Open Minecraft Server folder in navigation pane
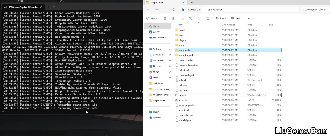 pyautogui.click(x=159, y=95)
